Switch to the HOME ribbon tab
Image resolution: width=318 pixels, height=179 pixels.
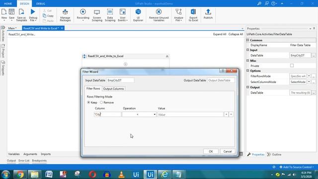[x=8, y=3]
